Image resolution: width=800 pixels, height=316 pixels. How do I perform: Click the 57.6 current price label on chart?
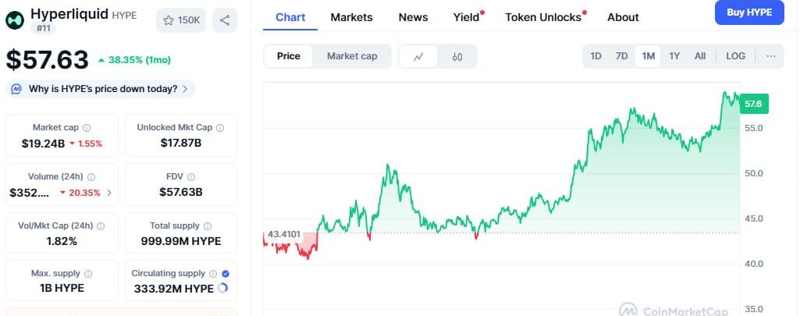(x=754, y=104)
